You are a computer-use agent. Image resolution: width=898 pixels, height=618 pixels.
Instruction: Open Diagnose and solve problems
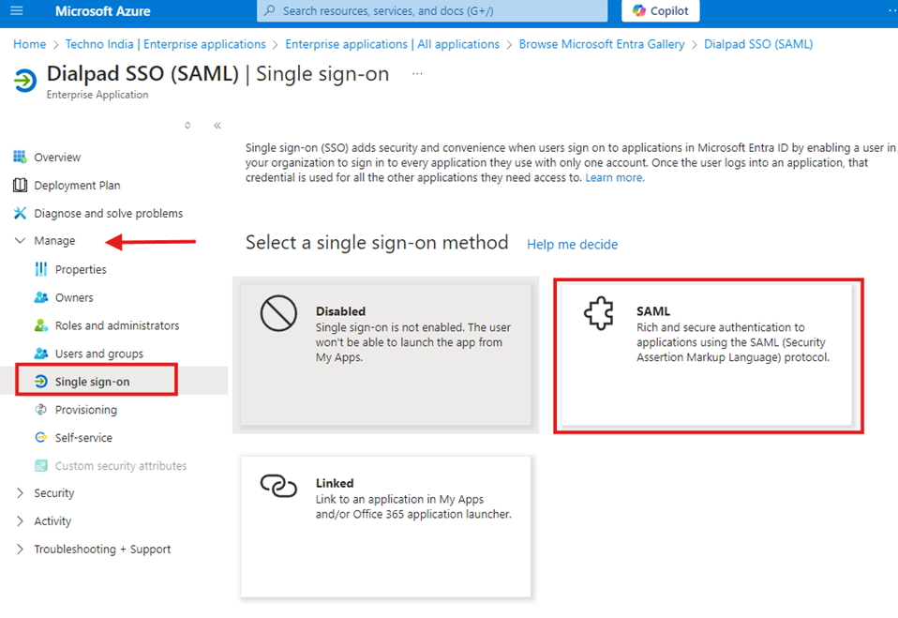[108, 213]
